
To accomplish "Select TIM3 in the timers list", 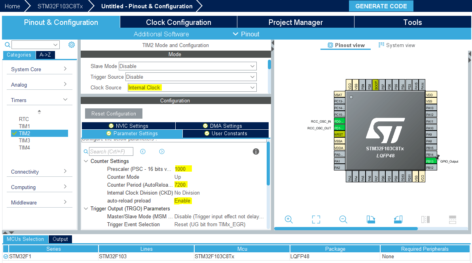I will click(25, 140).
